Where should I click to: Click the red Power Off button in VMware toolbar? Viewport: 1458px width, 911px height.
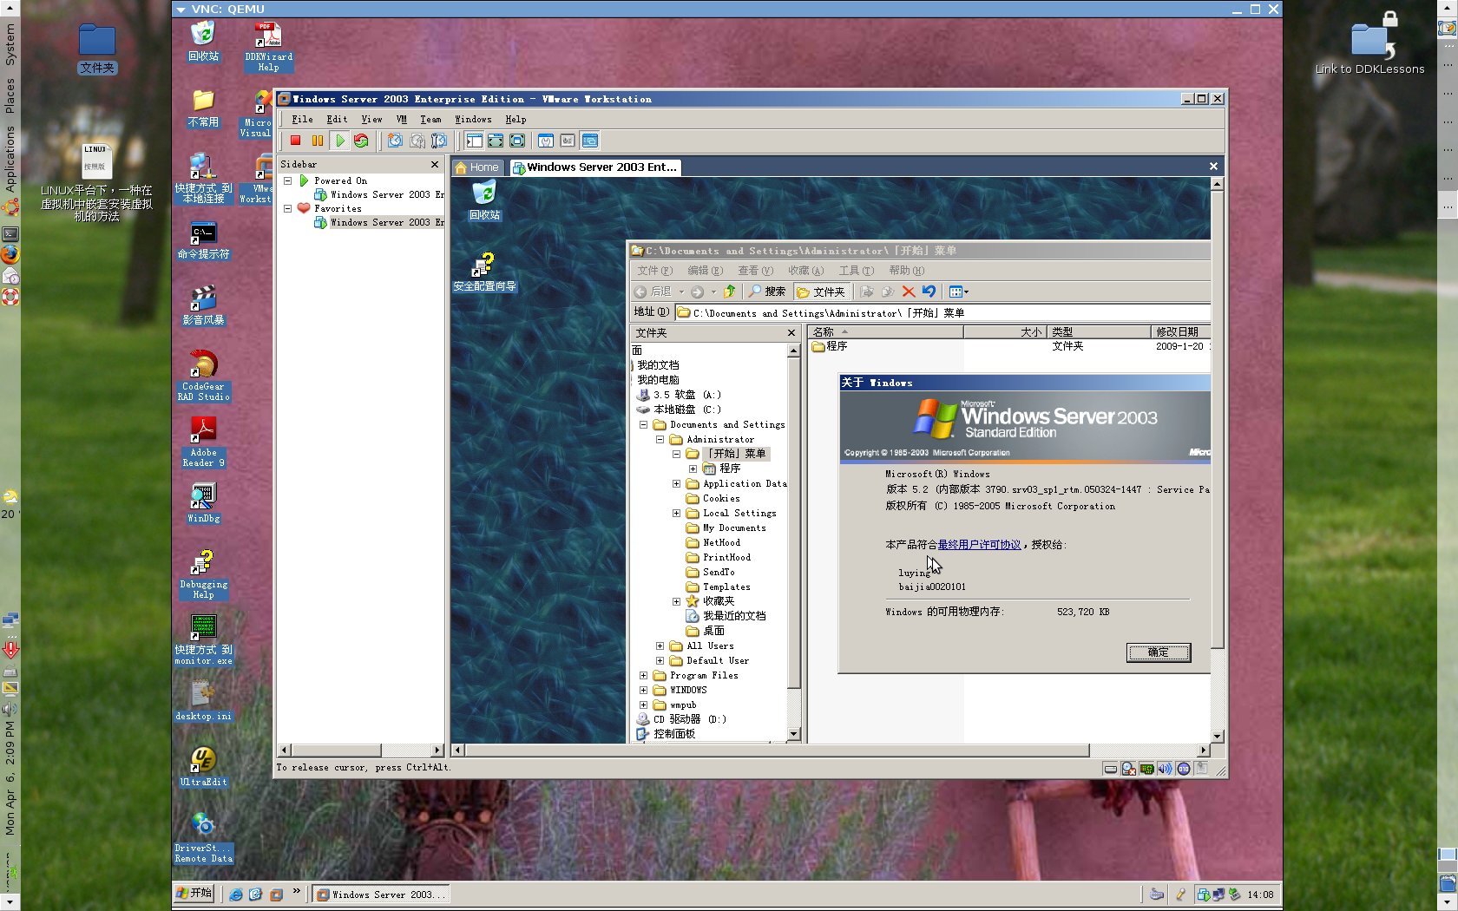(x=296, y=141)
